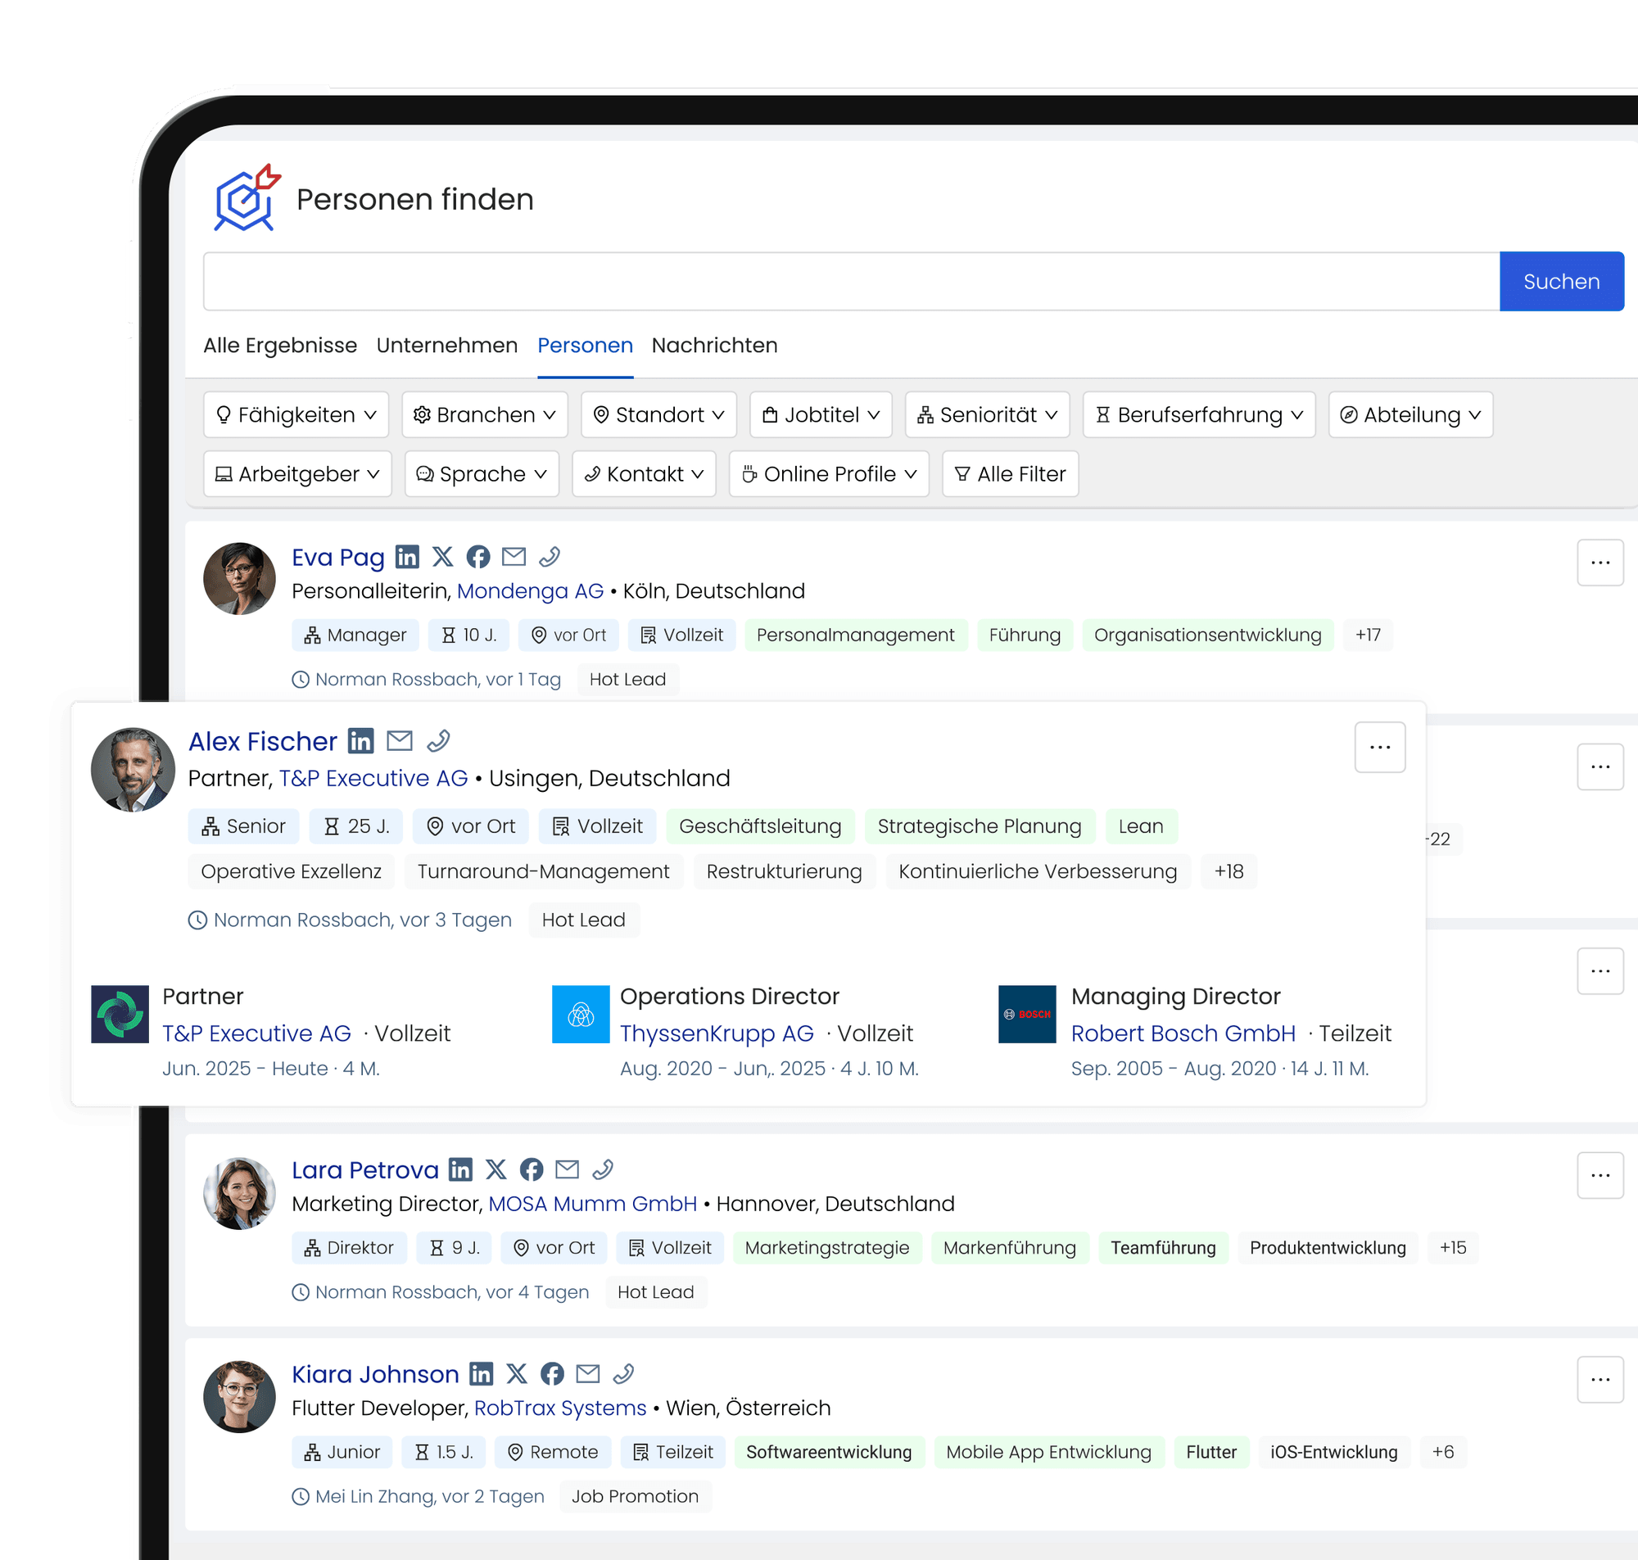Image resolution: width=1638 pixels, height=1560 pixels.
Task: Expand the Berufserfahrung filter dropdown
Action: coord(1199,414)
